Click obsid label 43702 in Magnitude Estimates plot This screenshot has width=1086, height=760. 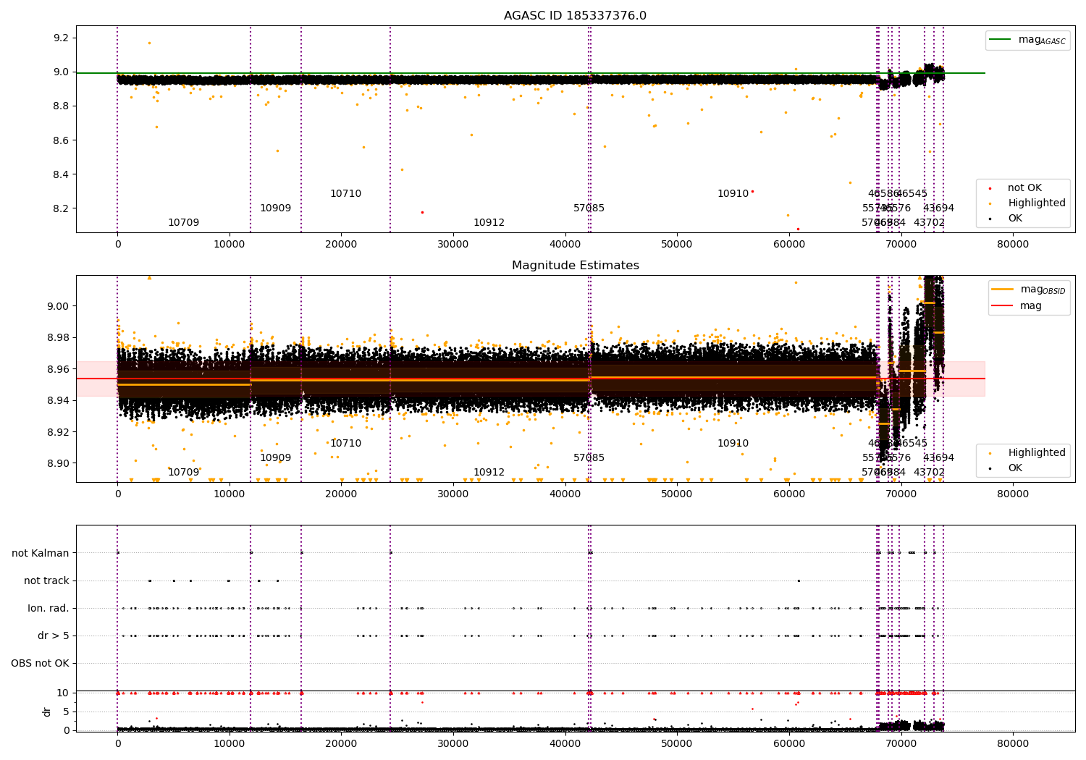(x=929, y=473)
